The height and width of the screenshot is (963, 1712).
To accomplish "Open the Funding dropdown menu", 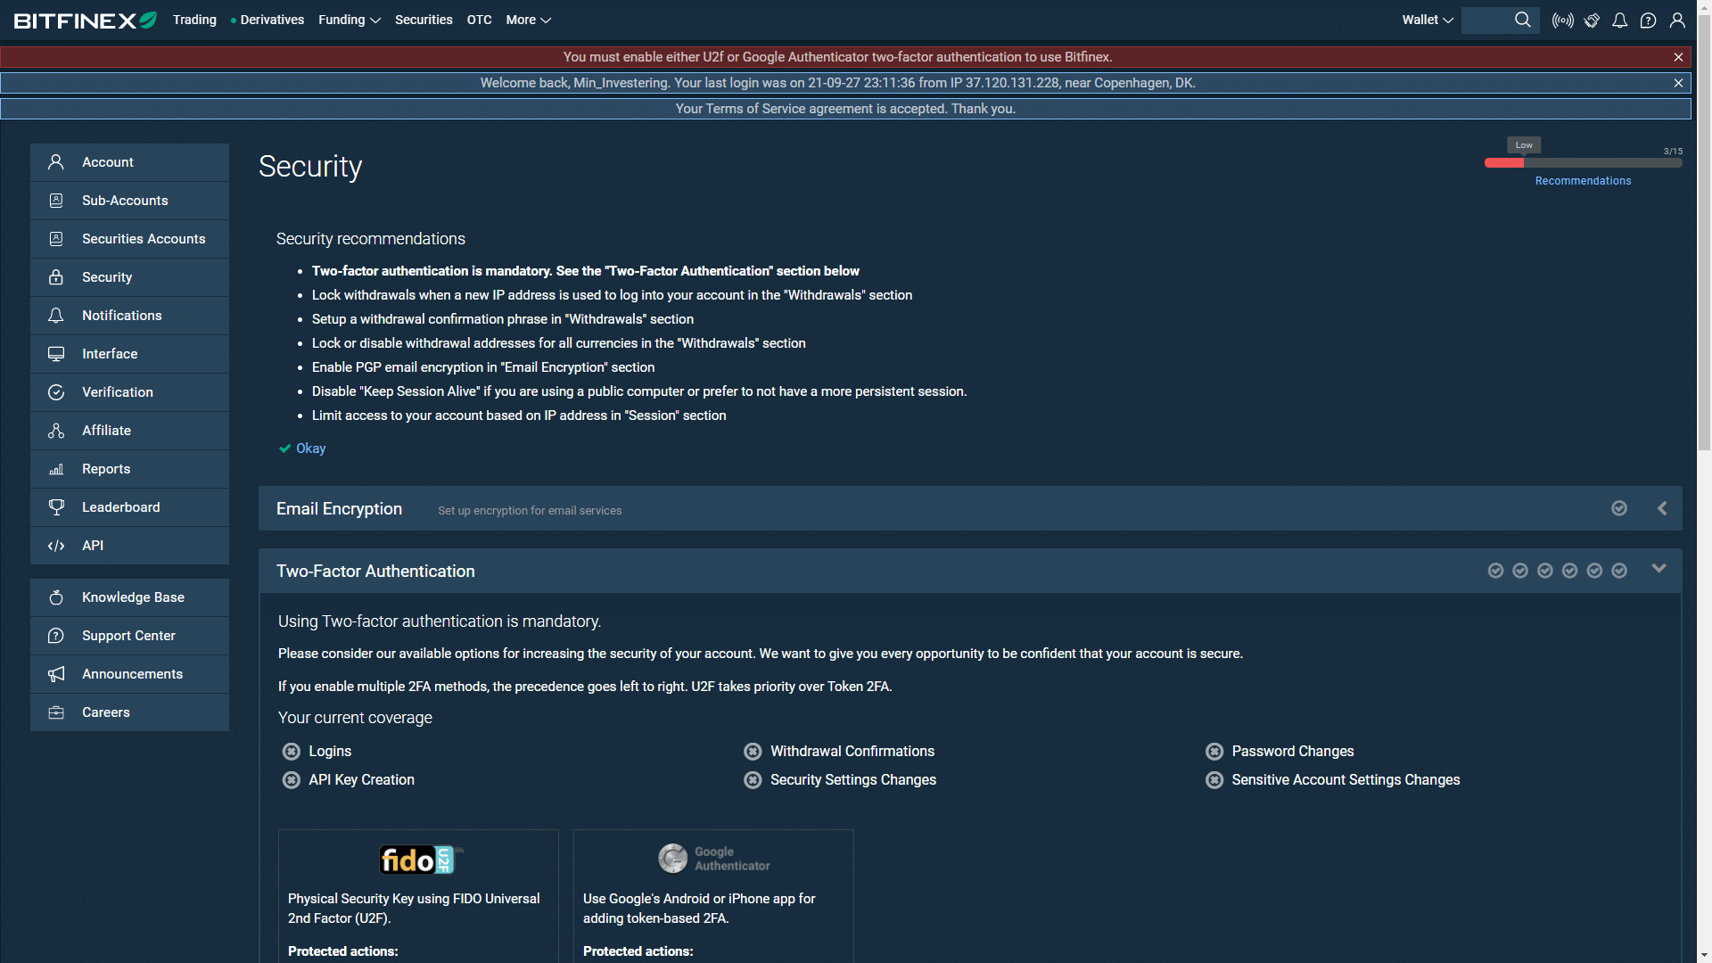I will click(350, 20).
